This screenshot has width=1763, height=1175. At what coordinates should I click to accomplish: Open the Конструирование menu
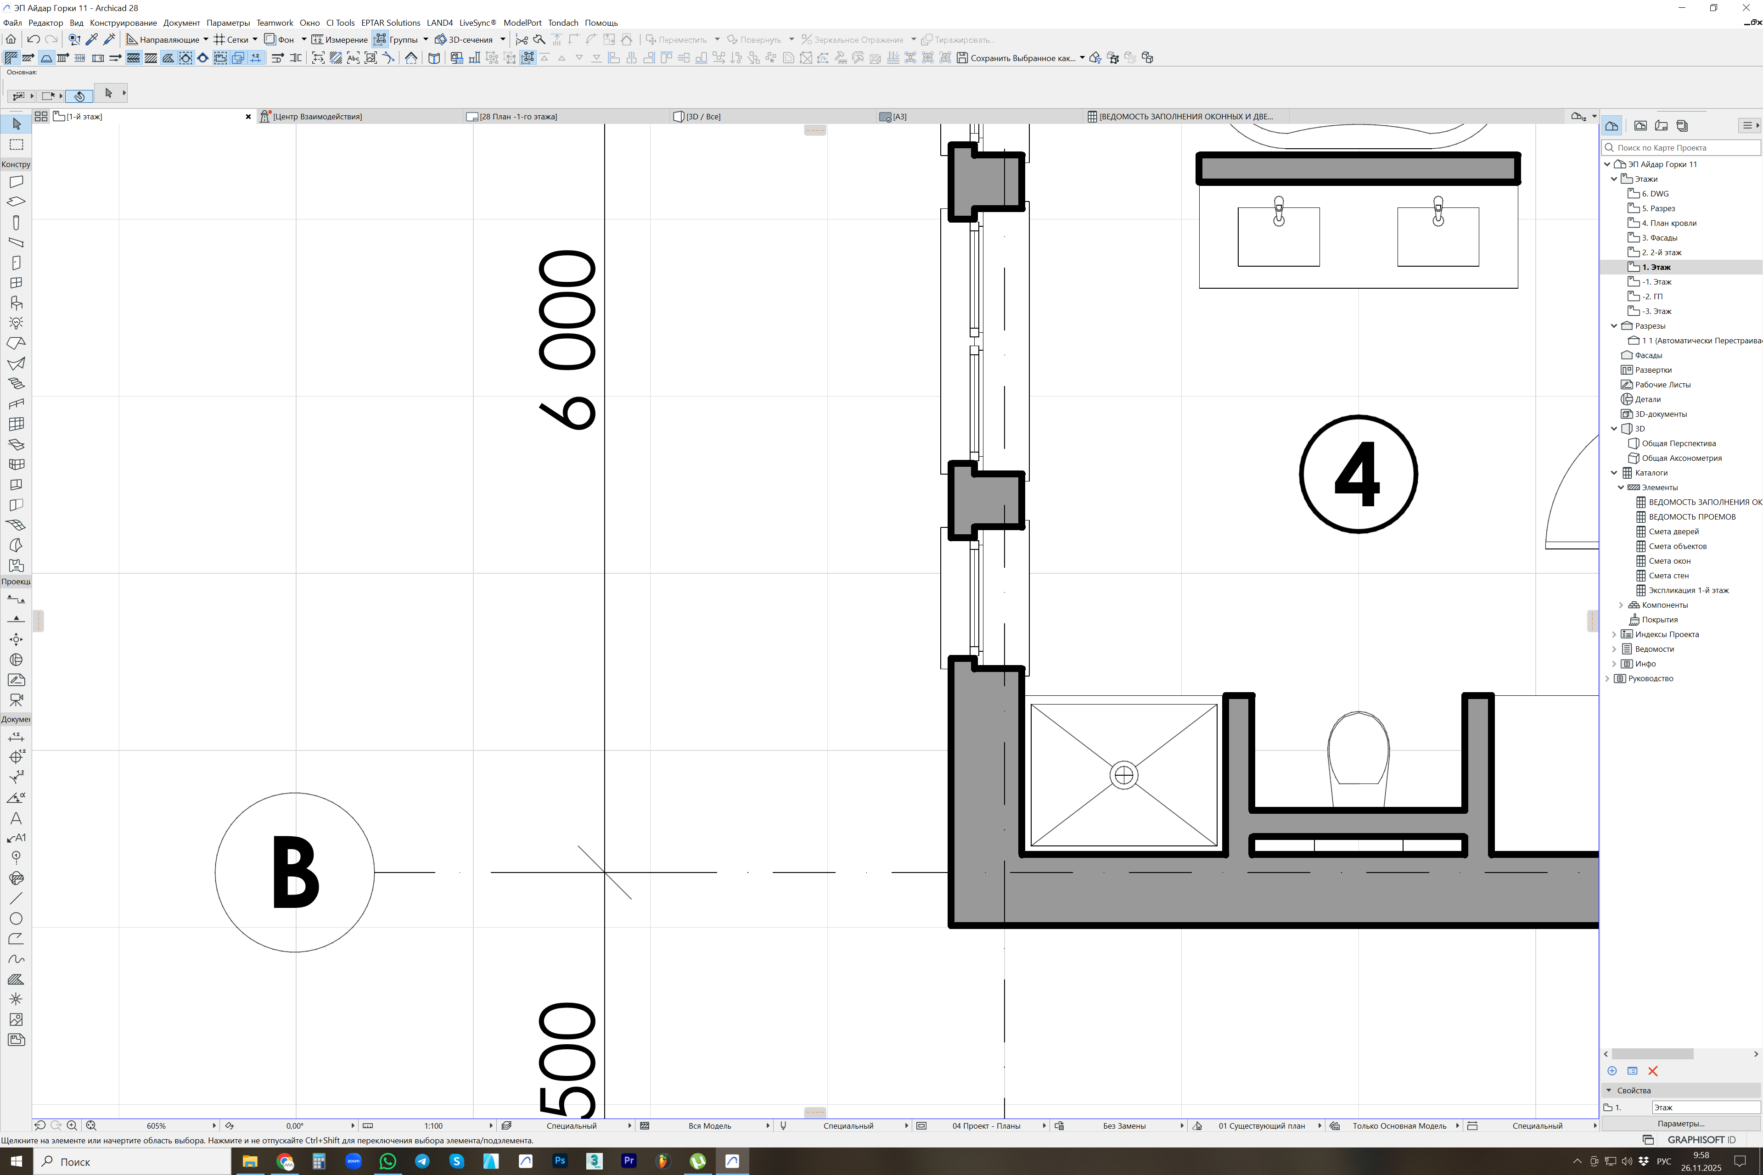click(123, 22)
